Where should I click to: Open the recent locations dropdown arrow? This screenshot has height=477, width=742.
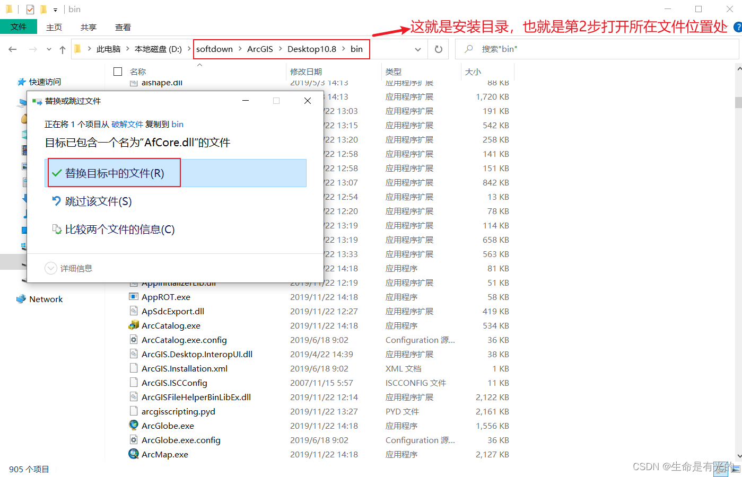point(49,49)
